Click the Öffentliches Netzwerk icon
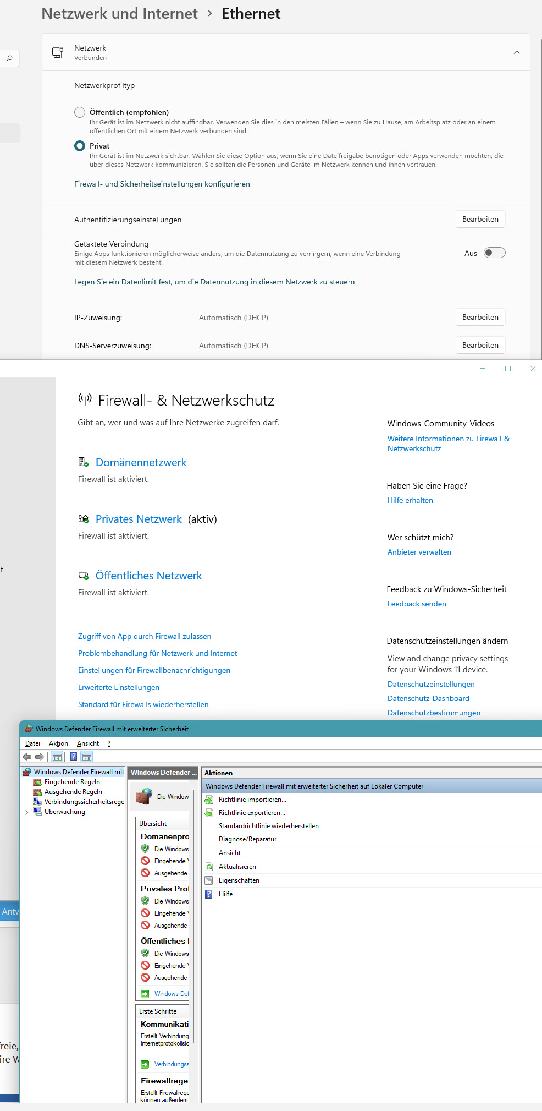The width and height of the screenshot is (542, 1111). pos(84,576)
